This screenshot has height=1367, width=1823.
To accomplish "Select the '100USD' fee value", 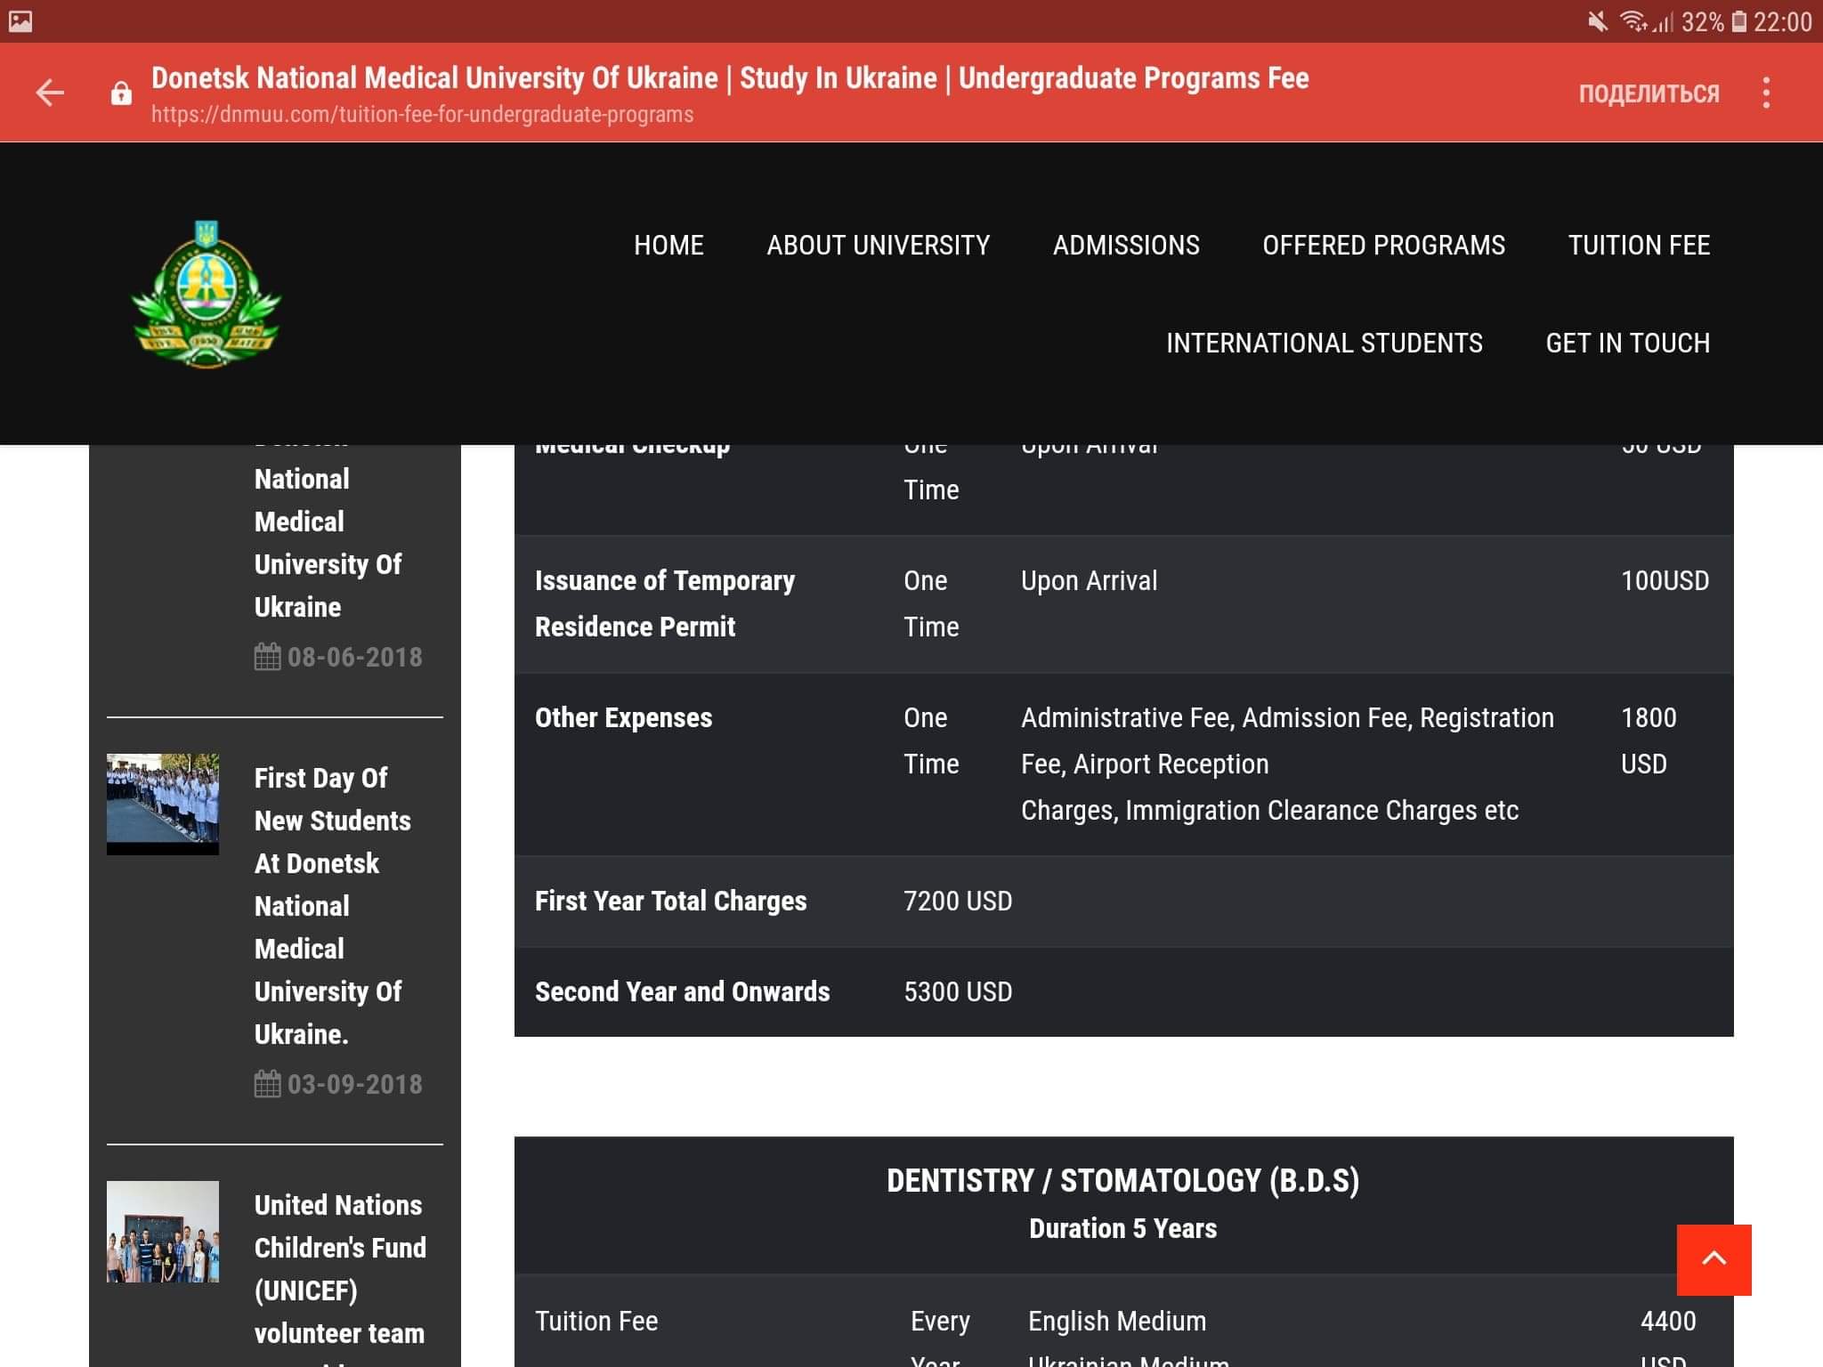I will tap(1665, 580).
